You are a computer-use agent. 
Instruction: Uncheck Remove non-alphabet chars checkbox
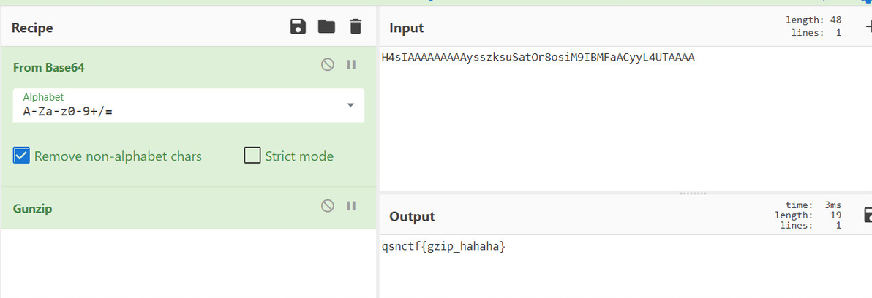pyautogui.click(x=22, y=156)
